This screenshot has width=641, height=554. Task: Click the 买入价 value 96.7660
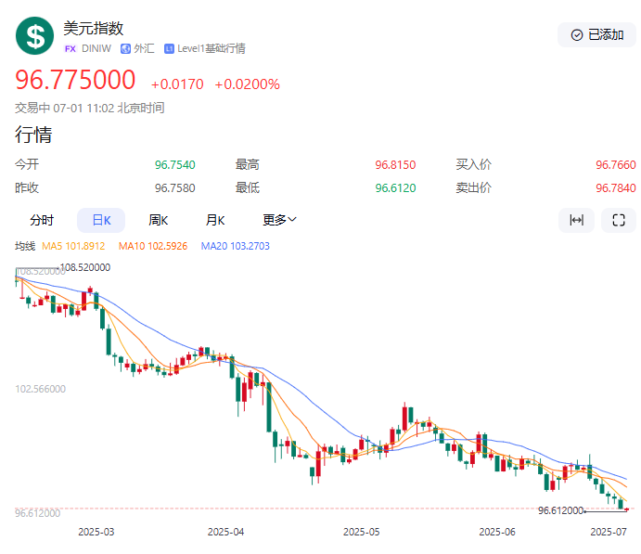click(x=616, y=165)
